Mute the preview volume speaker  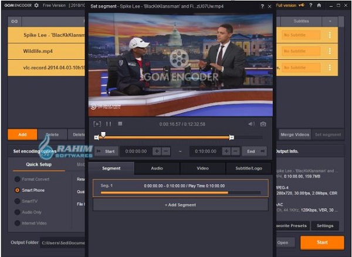tap(251, 124)
